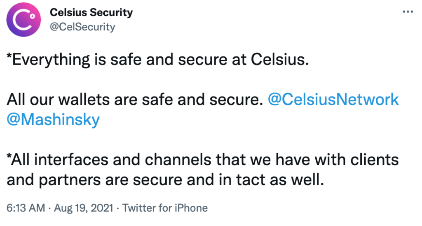This screenshot has height=226, width=422.
Task: Open the three-dot more options menu
Action: point(408,12)
